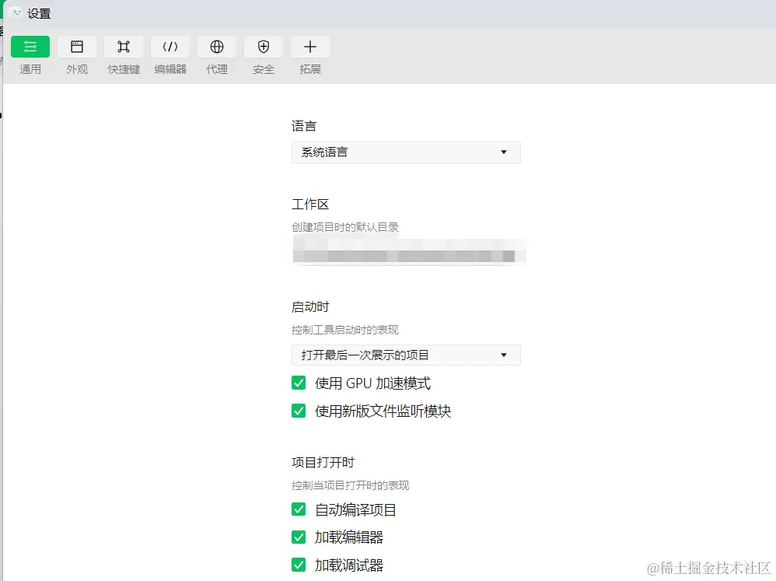Click the 工作区 section heading
The width and height of the screenshot is (776, 581).
coord(310,205)
